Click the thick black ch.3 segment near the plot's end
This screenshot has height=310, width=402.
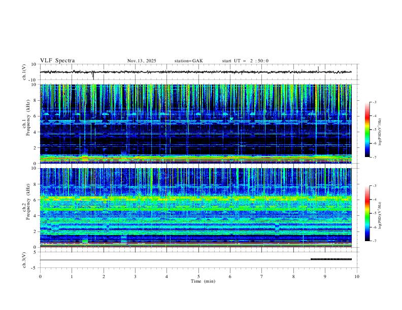click(x=331, y=259)
